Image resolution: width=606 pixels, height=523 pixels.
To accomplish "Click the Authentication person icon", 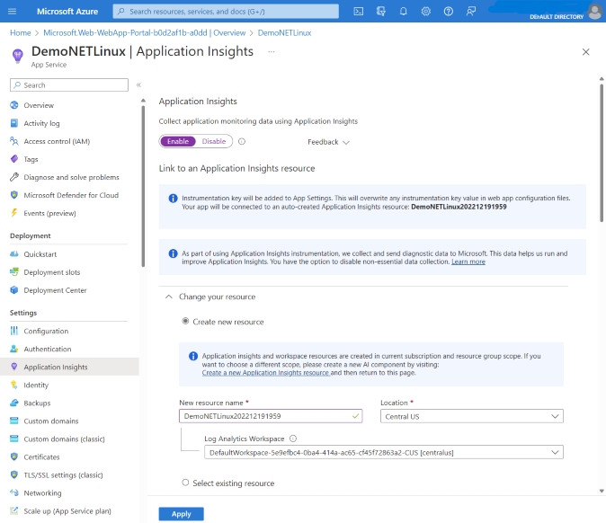I will point(14,349).
